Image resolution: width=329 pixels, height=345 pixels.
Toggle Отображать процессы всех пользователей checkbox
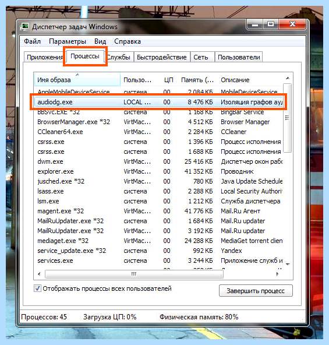pos(37,288)
